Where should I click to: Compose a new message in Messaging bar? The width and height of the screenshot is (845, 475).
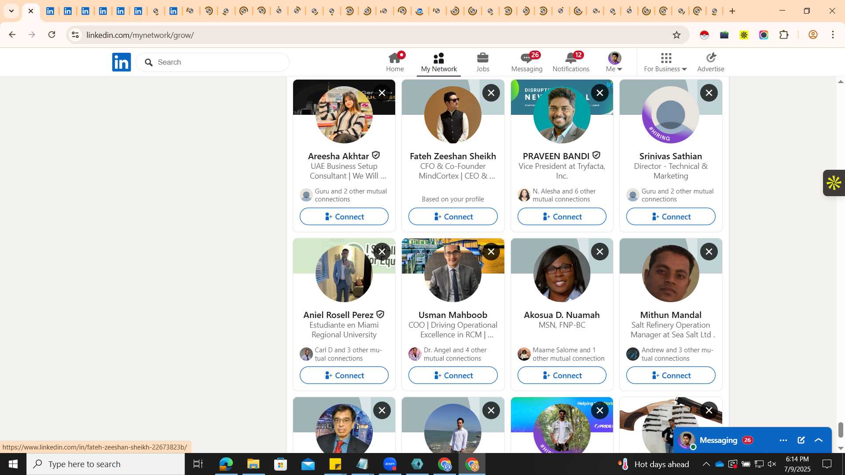point(801,440)
